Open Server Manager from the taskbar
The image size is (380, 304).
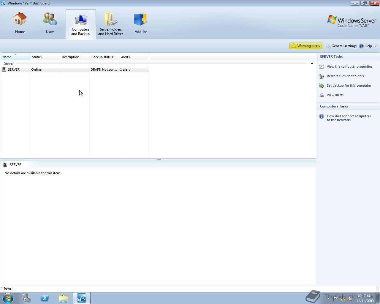tap(26, 298)
